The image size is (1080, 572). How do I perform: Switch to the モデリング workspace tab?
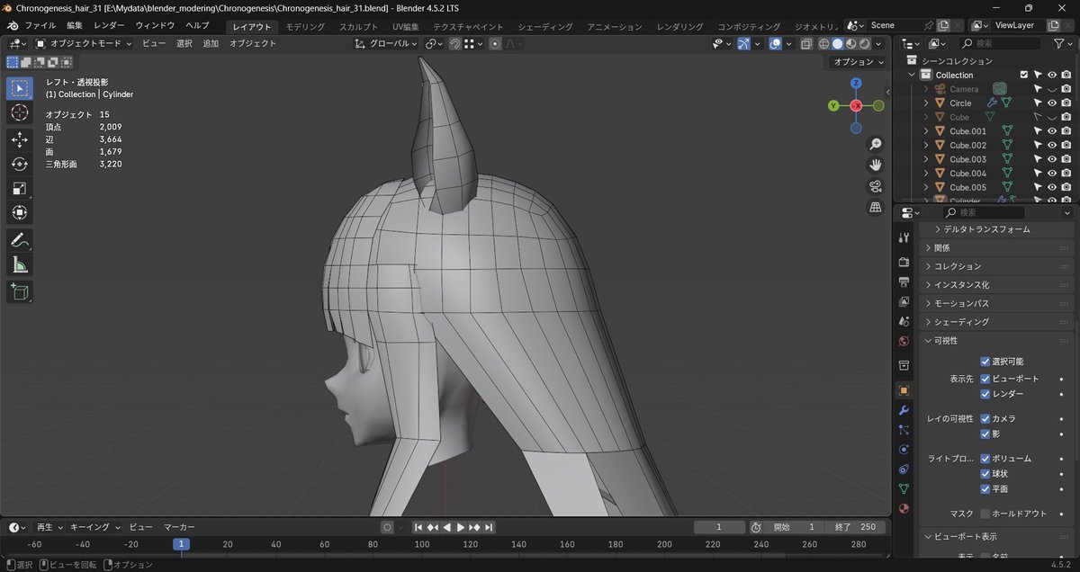[x=305, y=27]
